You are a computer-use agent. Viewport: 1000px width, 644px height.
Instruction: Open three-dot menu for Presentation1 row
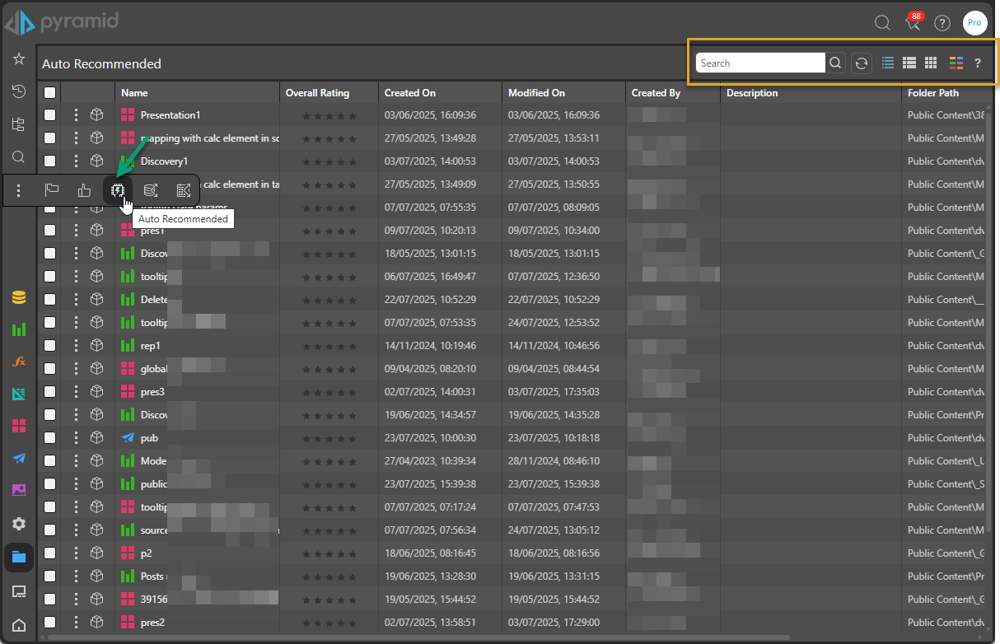coord(76,115)
